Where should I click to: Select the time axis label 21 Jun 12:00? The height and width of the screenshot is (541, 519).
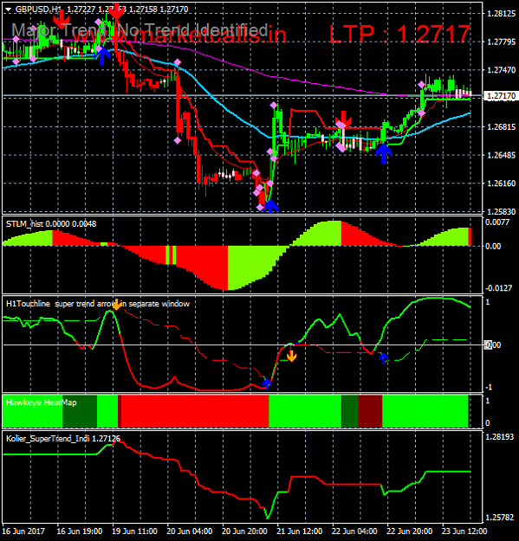coord(300,531)
